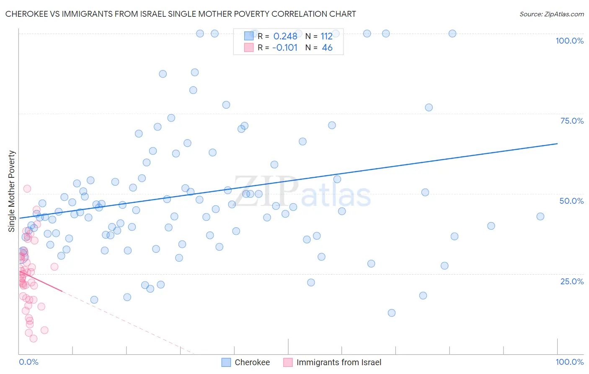The width and height of the screenshot is (589, 374).
Task: Click the N = 112 value in legend
Action: 319,36
